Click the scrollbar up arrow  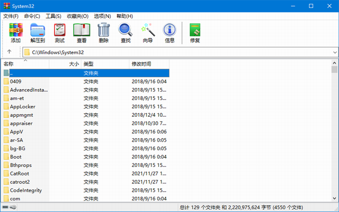coord(334,63)
